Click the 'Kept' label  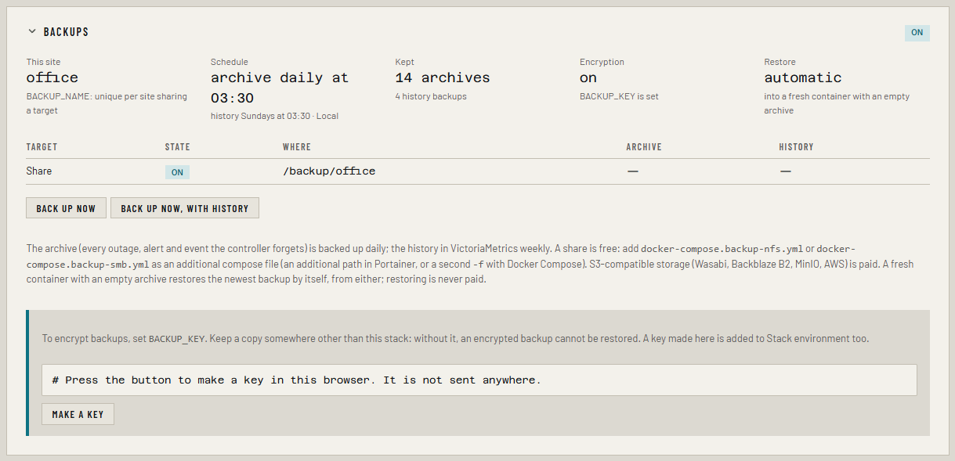[x=405, y=62]
